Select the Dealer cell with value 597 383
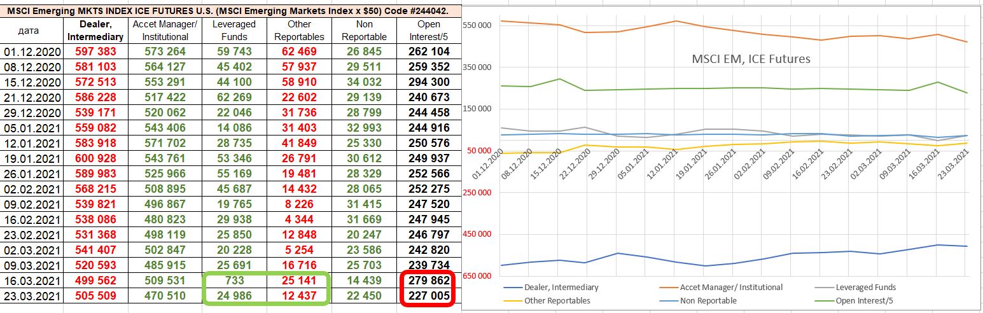 95,52
